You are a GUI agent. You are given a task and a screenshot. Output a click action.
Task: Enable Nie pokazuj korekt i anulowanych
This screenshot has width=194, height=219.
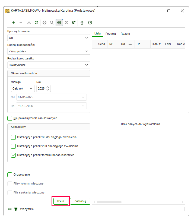point(10,118)
